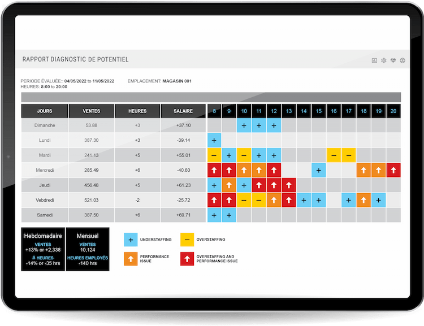The height and width of the screenshot is (326, 424).
Task: Click Vebdredi understaffing cell at hour 14
Action: tap(304, 201)
